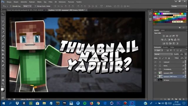Hide the THUMBNAIL text layer

click(155, 69)
